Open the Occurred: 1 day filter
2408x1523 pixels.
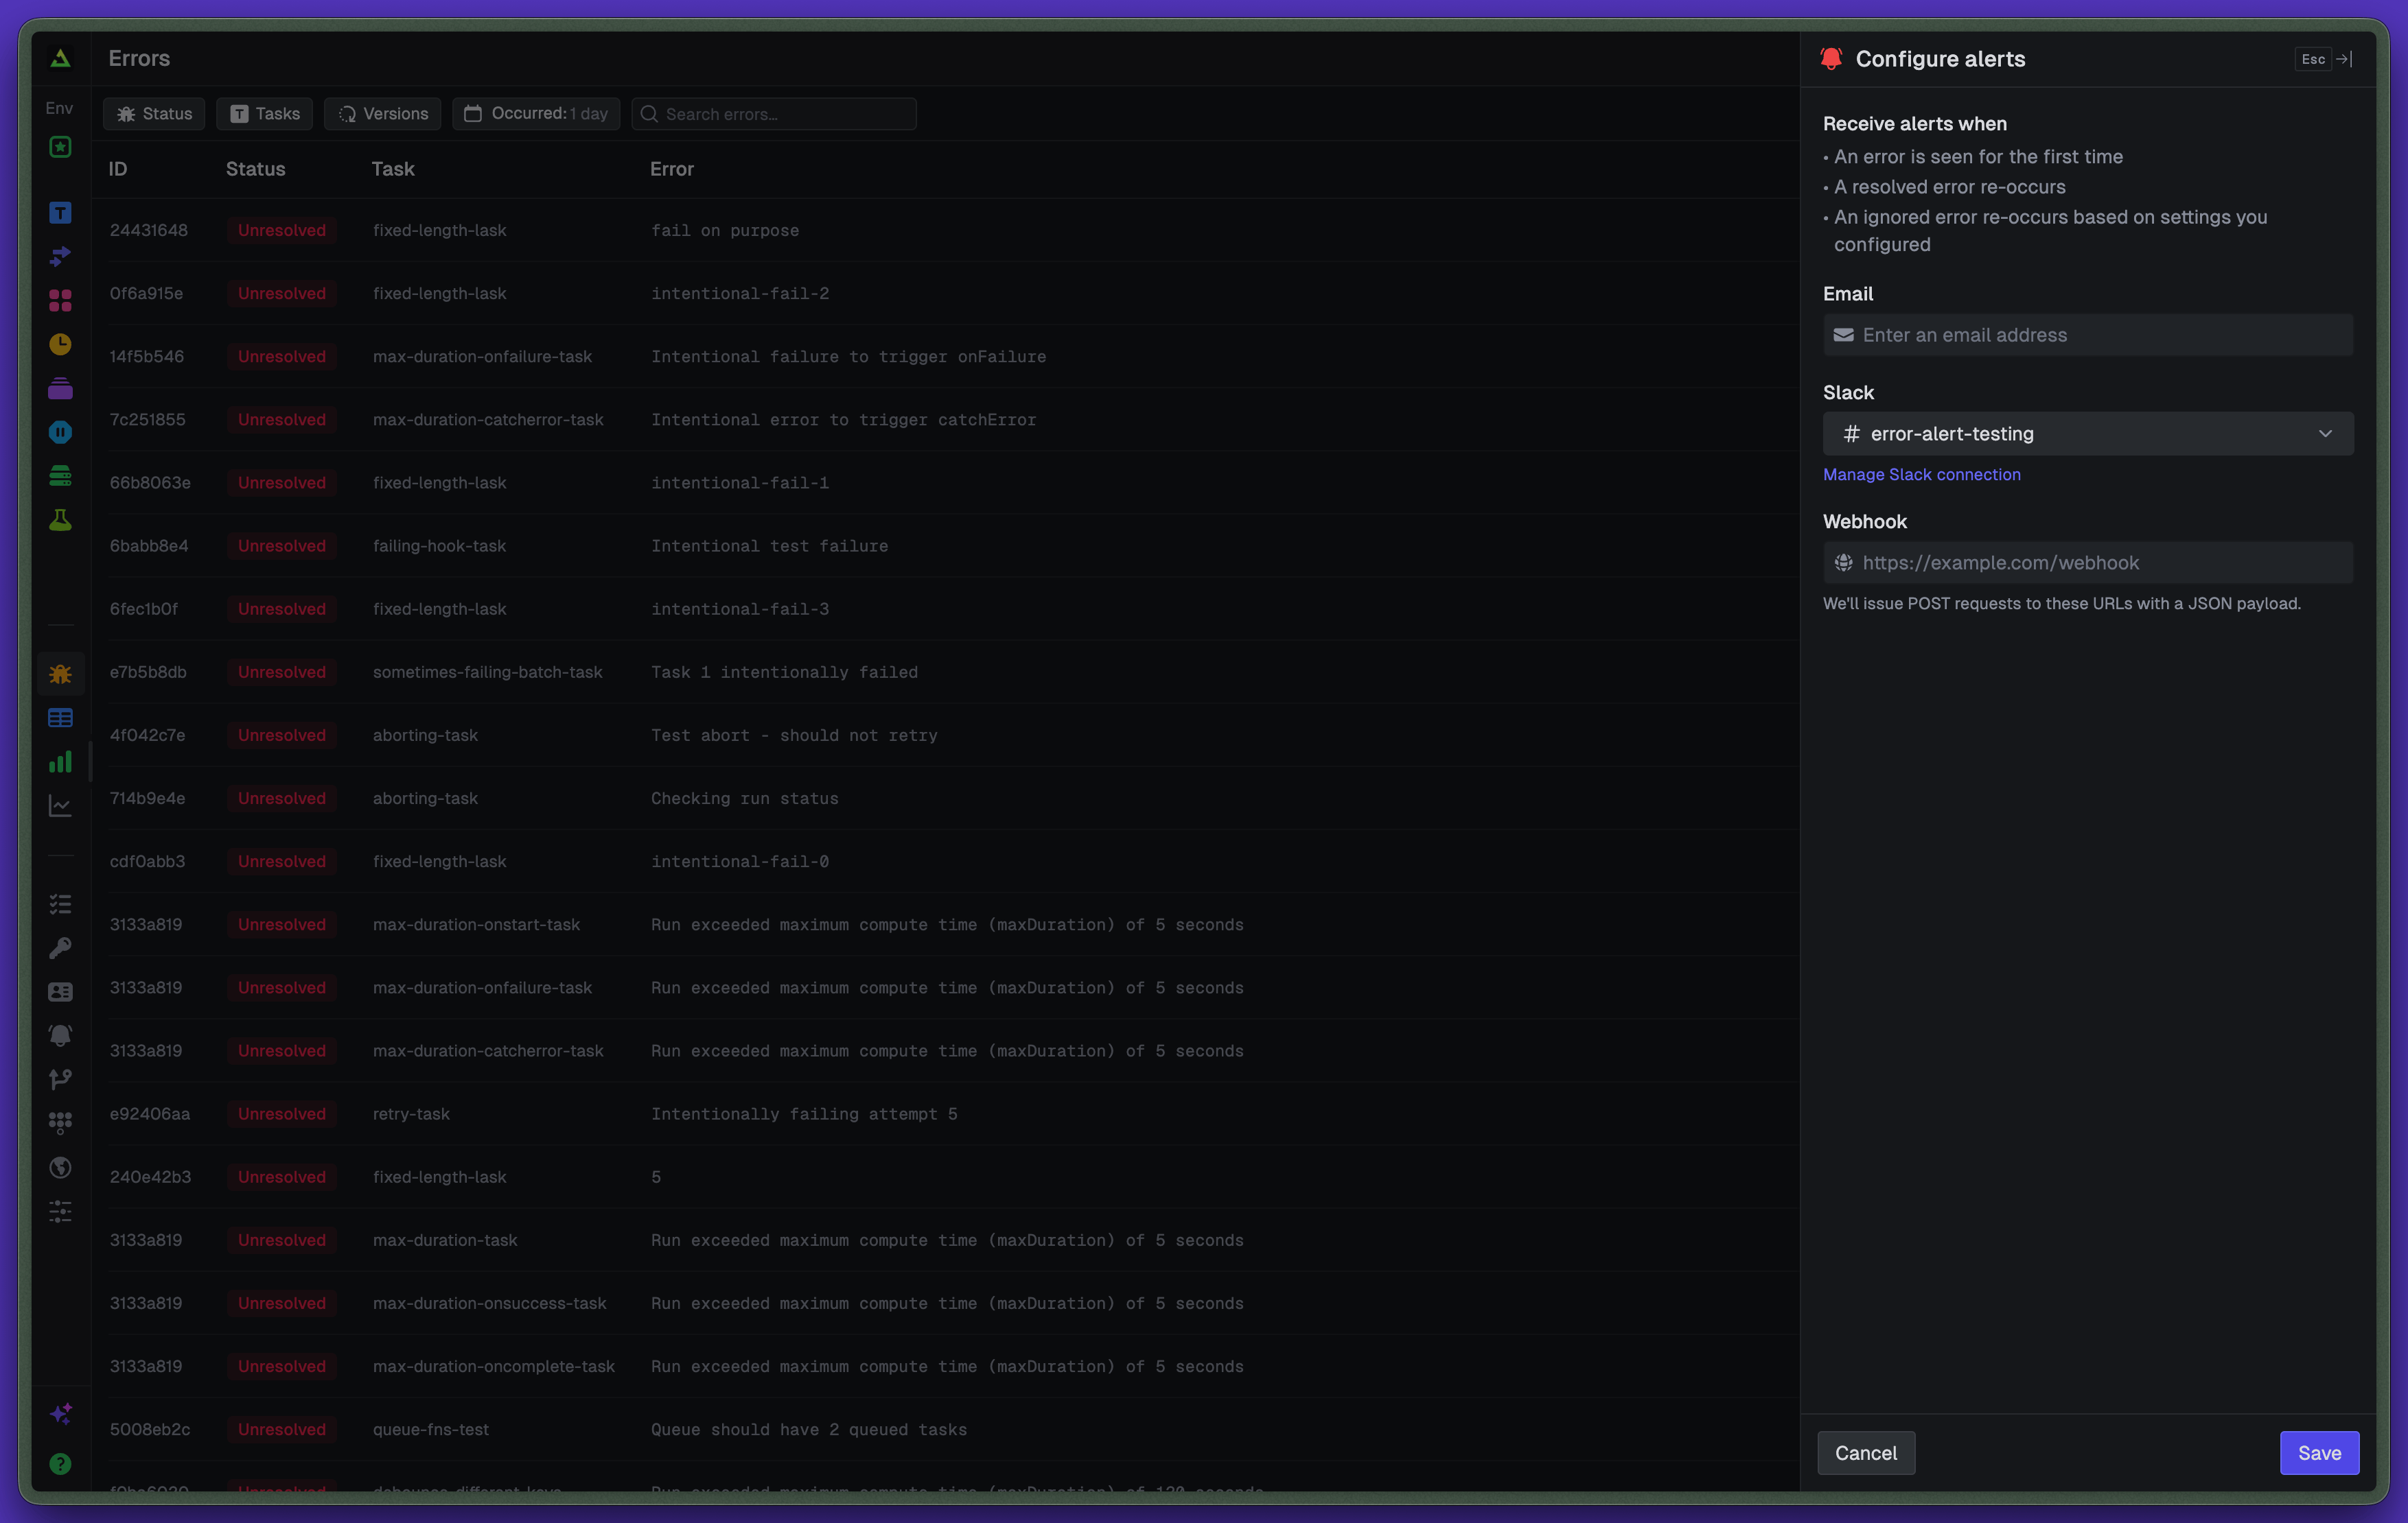click(x=536, y=114)
